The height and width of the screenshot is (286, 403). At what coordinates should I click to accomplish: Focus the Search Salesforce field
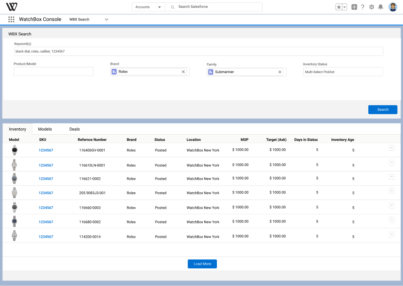[x=214, y=7]
